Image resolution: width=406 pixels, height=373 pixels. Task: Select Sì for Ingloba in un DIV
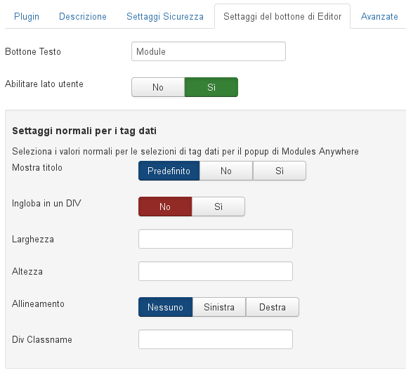(x=218, y=207)
